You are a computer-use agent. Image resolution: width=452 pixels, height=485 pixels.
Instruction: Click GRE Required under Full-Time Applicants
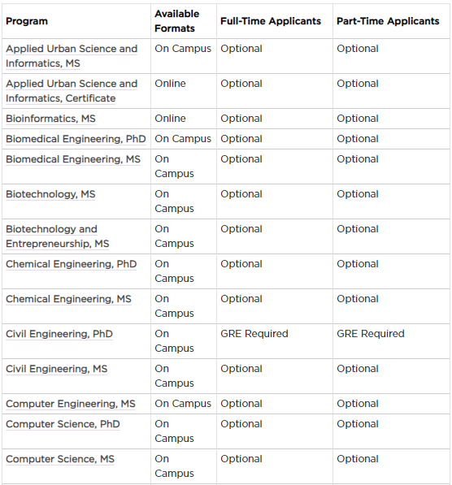click(254, 334)
